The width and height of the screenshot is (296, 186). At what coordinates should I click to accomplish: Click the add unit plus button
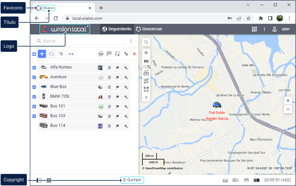(x=42, y=54)
